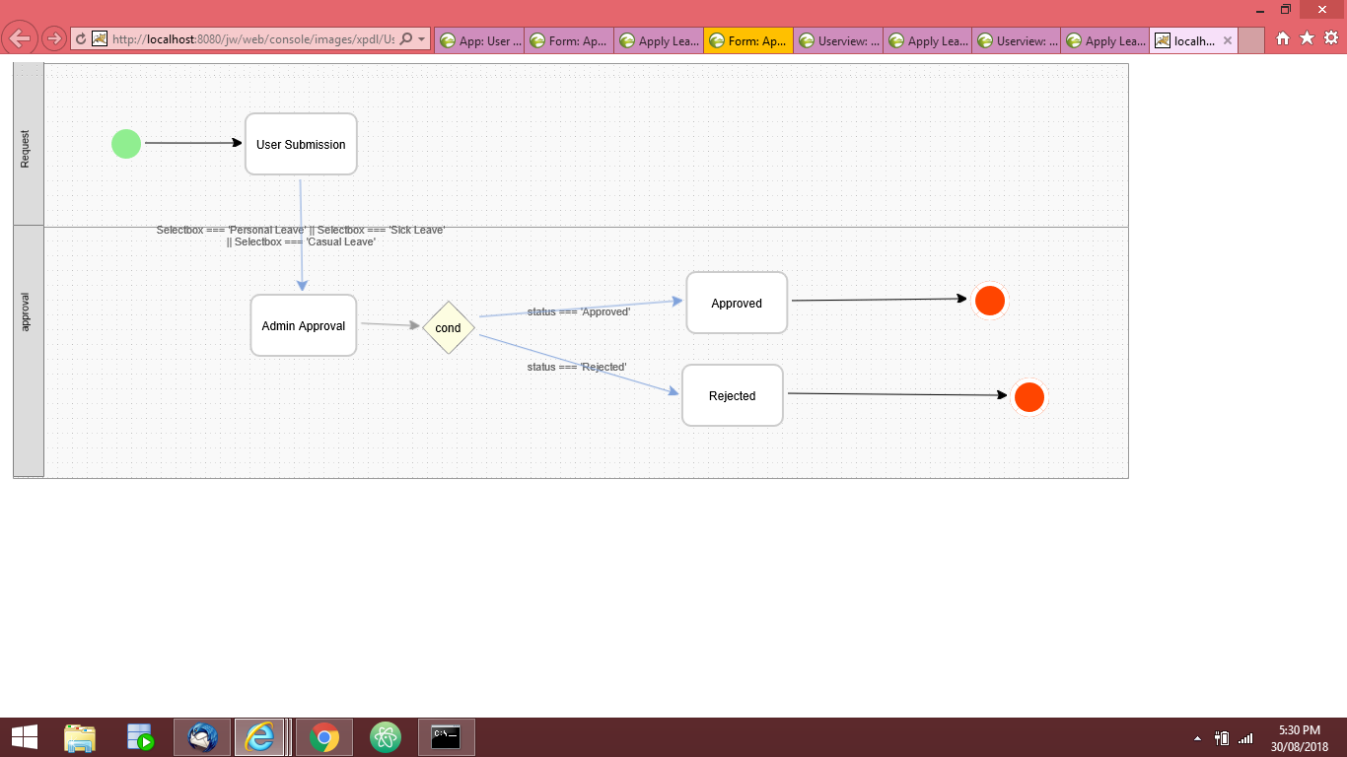Open the Command Prompt taskbar window
Image resolution: width=1347 pixels, height=757 pixels.
coord(447,737)
